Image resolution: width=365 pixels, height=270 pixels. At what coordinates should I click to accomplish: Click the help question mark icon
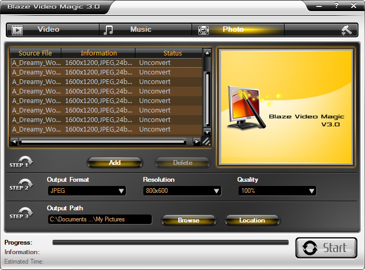coord(336,5)
